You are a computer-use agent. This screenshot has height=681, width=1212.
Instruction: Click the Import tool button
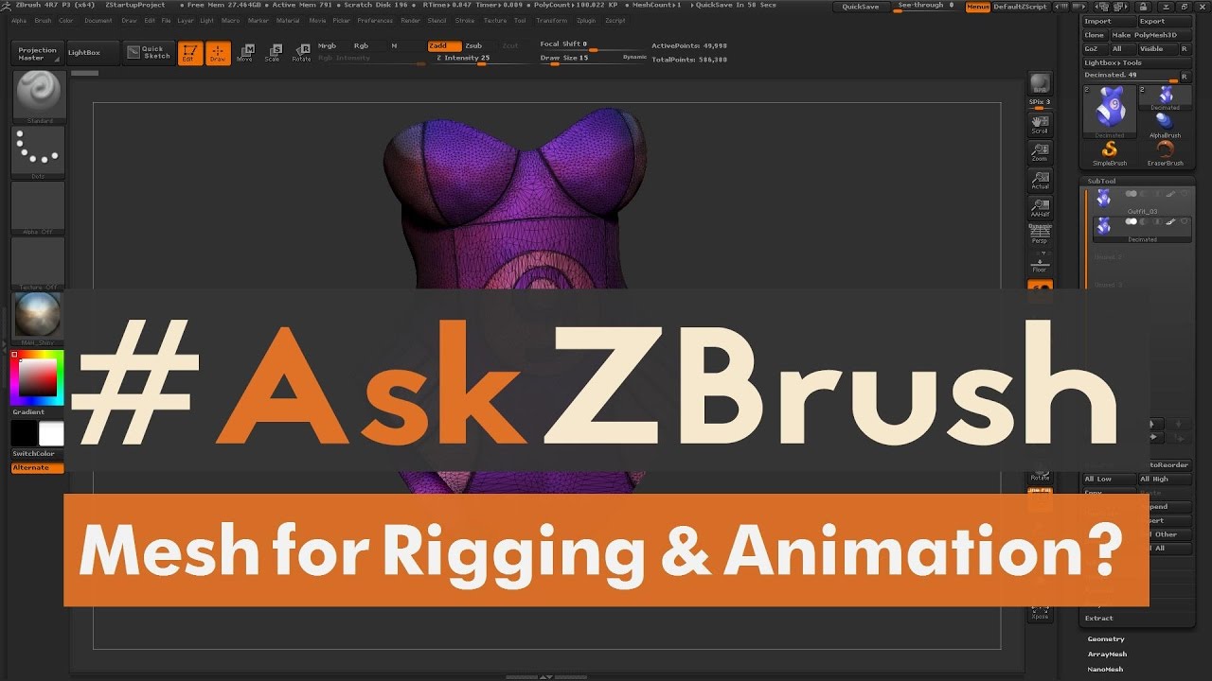(1109, 22)
